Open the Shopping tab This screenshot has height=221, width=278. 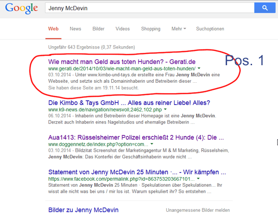point(151,29)
